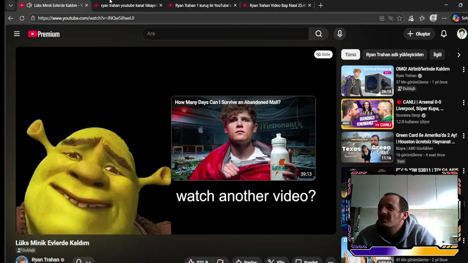Click the Kaydet save button
This screenshot has width=468, height=263.
307,262
